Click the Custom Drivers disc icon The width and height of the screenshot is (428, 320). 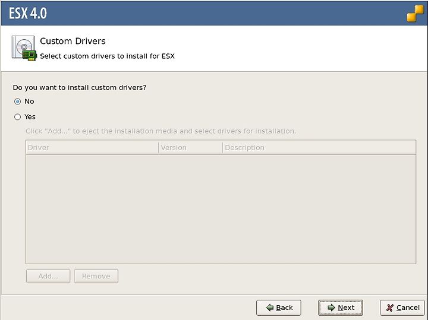pos(24,48)
